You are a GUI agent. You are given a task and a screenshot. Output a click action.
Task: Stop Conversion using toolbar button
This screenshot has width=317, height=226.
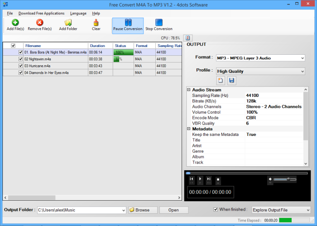click(x=159, y=26)
